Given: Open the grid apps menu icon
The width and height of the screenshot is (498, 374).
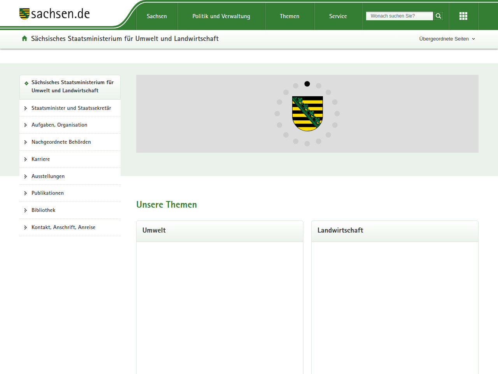Looking at the screenshot, I should 463,16.
